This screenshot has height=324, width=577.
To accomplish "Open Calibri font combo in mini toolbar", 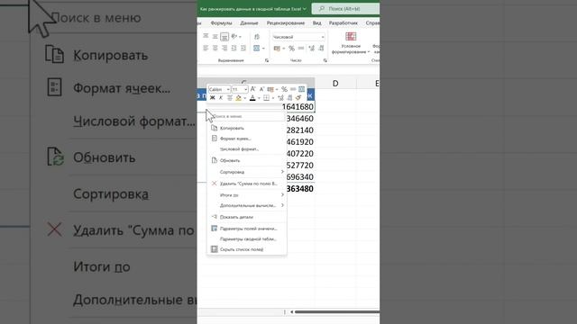I will click(x=219, y=89).
